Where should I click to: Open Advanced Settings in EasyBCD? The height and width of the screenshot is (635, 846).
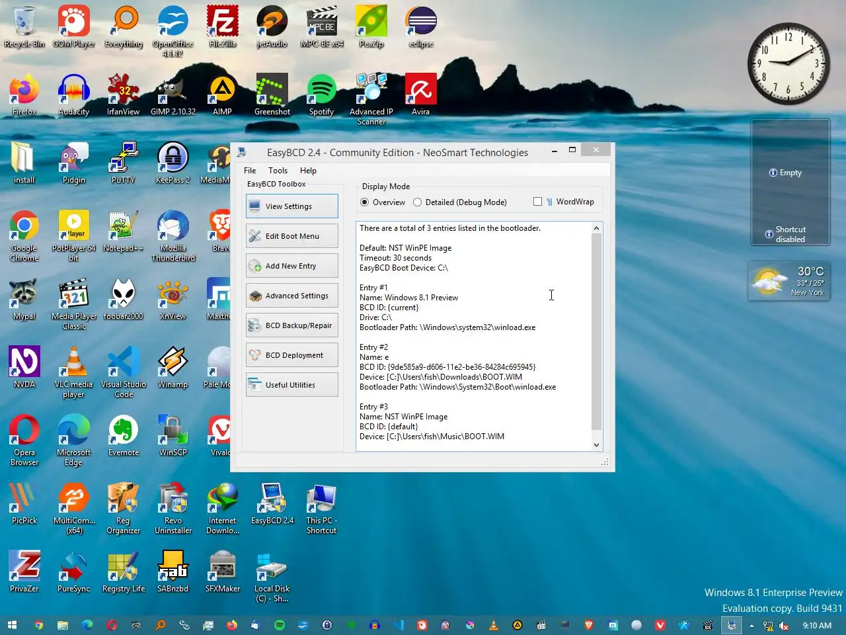(292, 296)
